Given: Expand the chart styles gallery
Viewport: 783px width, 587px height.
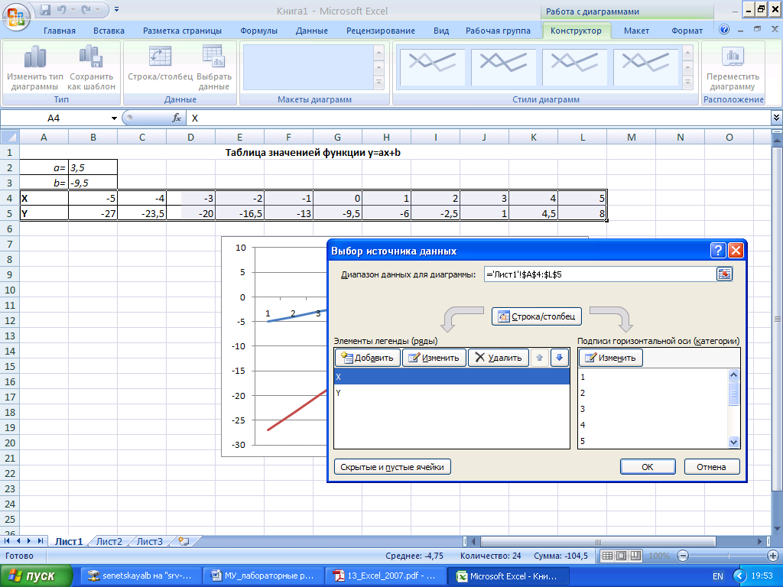Looking at the screenshot, I should coord(687,83).
